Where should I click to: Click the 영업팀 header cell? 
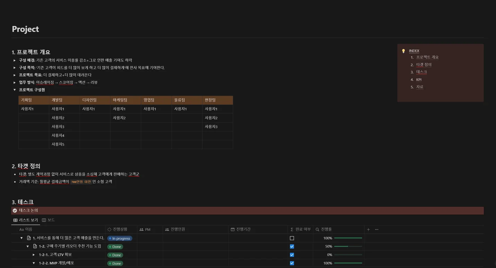pyautogui.click(x=156, y=100)
